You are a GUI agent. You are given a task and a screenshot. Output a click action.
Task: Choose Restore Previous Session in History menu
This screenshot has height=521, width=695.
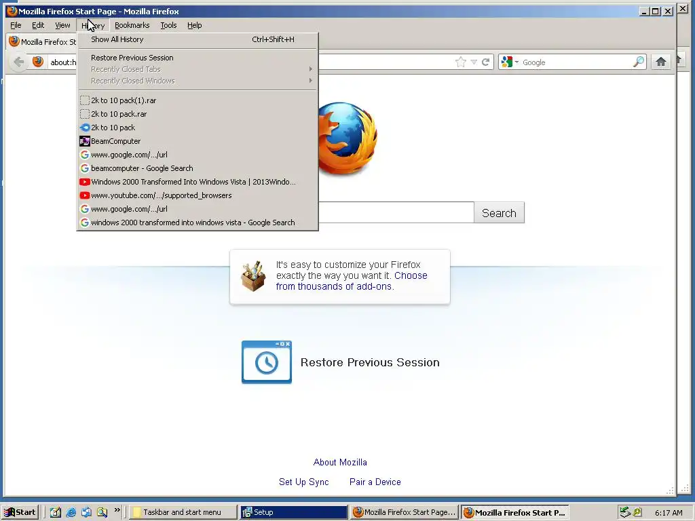point(198,58)
